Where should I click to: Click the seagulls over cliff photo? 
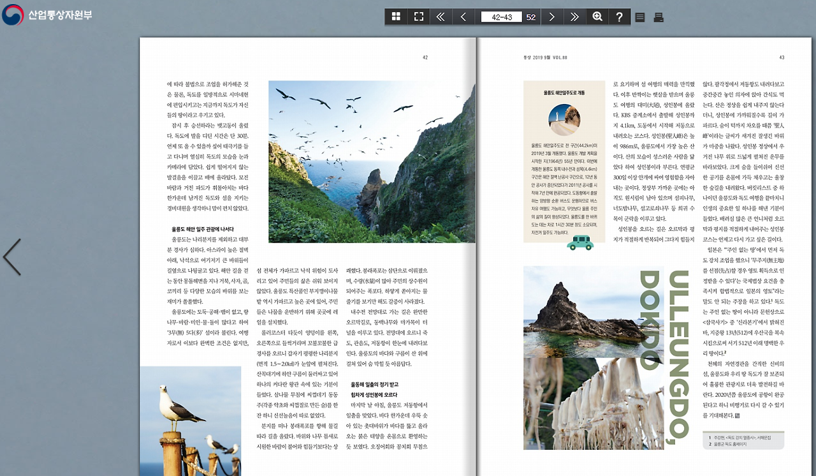pyautogui.click(x=372, y=161)
